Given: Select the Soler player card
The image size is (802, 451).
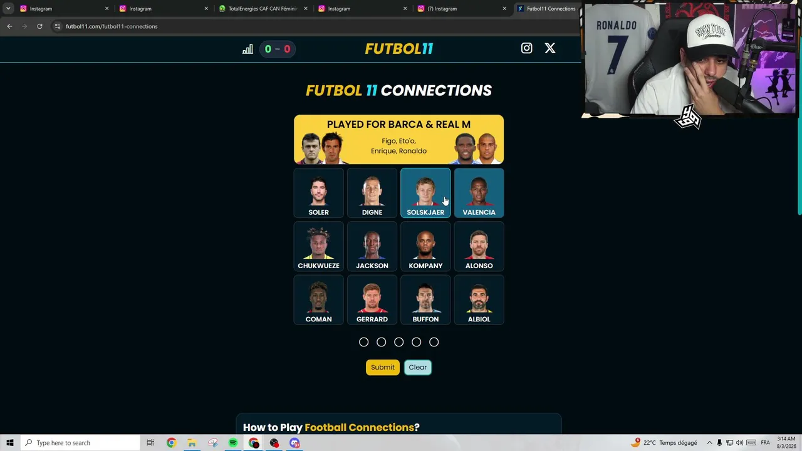Looking at the screenshot, I should tap(318, 193).
